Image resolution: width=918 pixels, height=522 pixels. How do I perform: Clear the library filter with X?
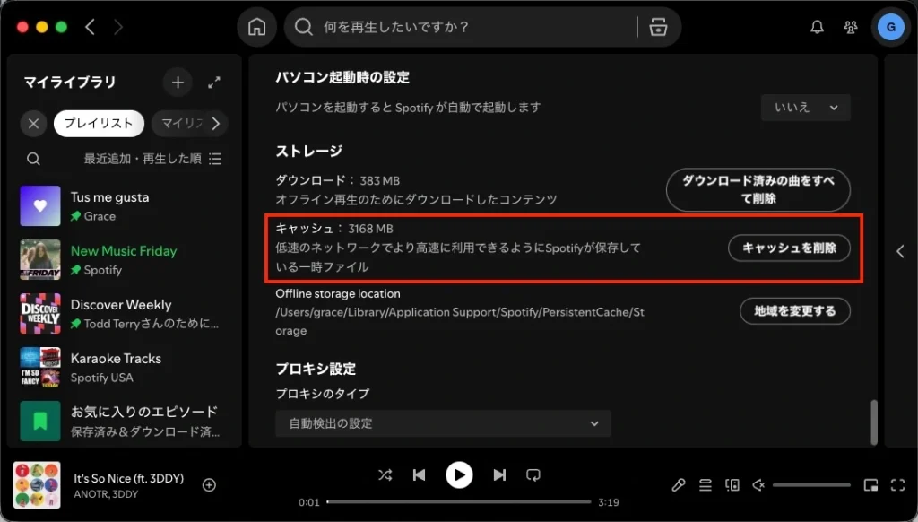(33, 124)
